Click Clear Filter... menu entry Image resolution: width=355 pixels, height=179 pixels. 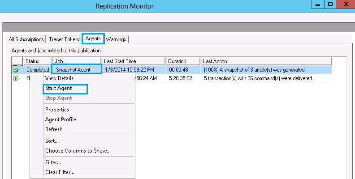(60, 172)
